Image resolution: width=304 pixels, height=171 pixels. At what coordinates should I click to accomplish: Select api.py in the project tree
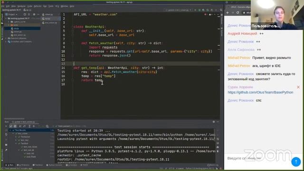click(x=16, y=28)
